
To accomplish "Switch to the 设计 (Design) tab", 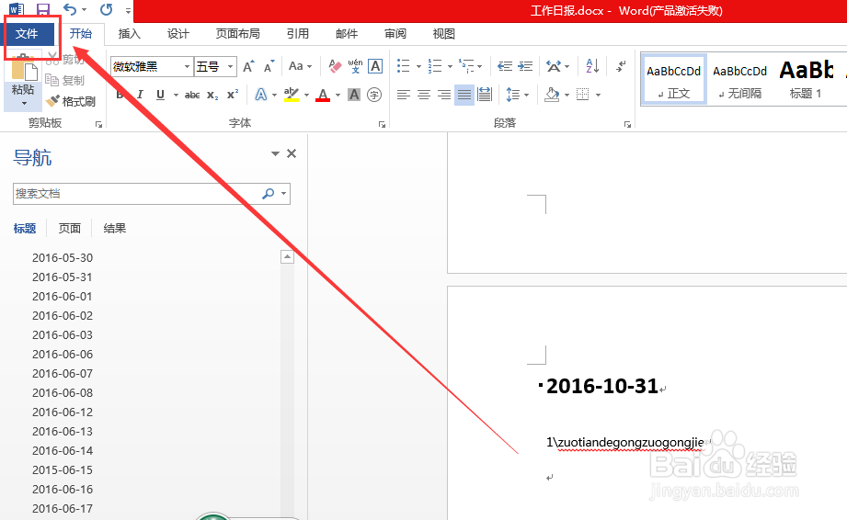I will 178,34.
